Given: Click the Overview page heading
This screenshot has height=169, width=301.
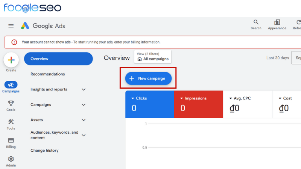Looking at the screenshot, I should coord(117,58).
